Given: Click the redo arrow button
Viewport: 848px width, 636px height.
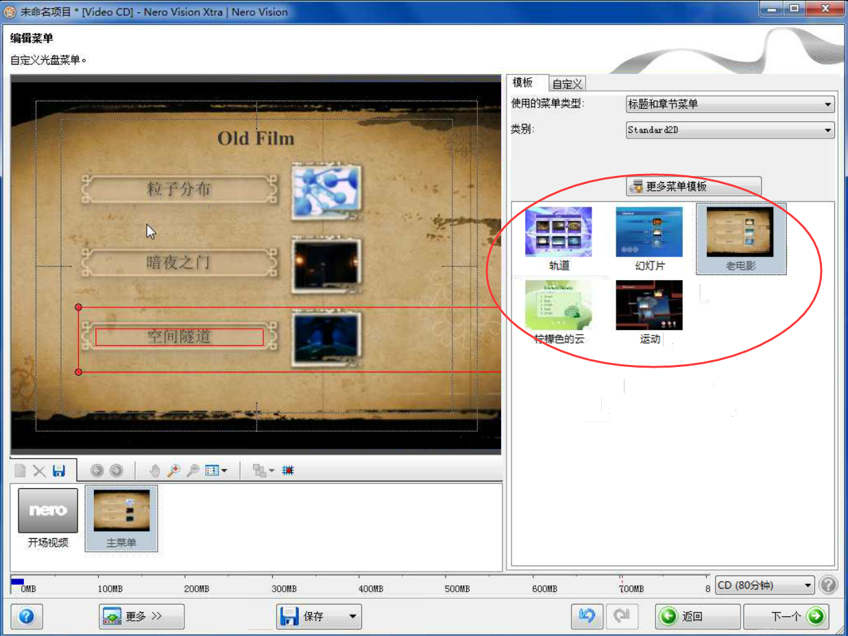Looking at the screenshot, I should (x=621, y=616).
